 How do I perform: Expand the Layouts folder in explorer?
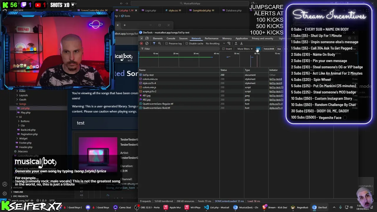[x=23, y=95]
